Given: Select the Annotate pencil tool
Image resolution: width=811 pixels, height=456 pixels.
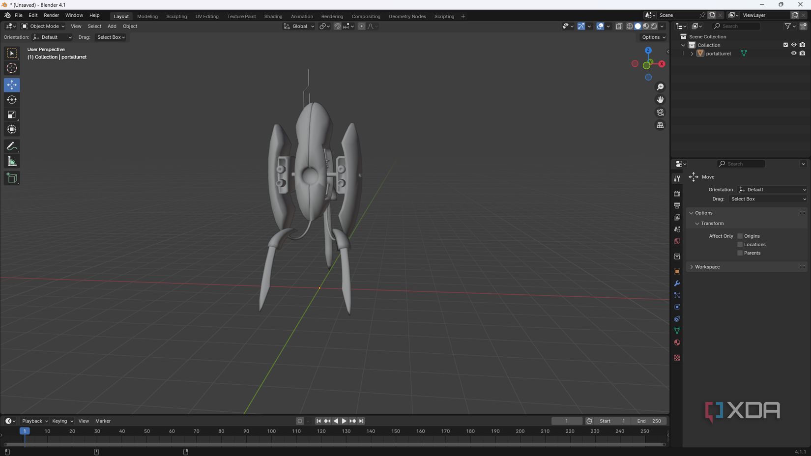Looking at the screenshot, I should (12, 146).
